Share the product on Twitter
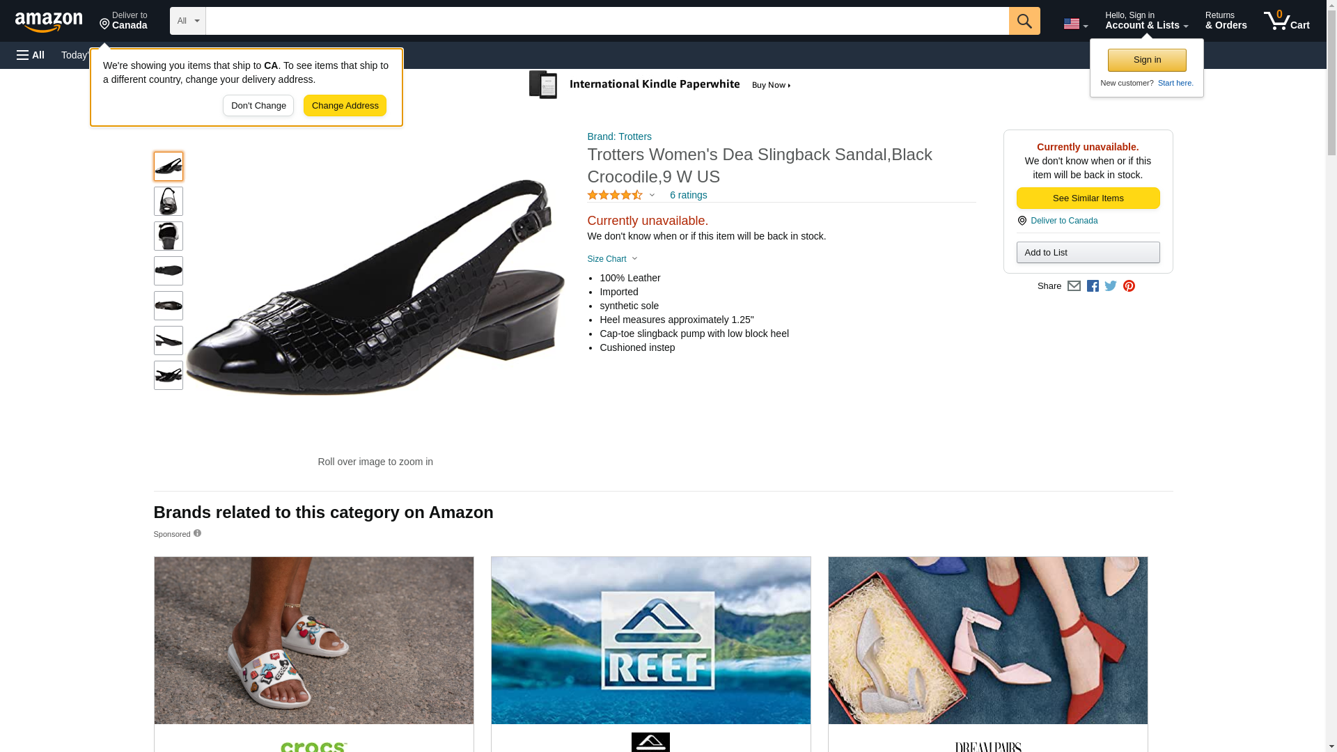Viewport: 1337px width, 752px height. coord(1111,286)
